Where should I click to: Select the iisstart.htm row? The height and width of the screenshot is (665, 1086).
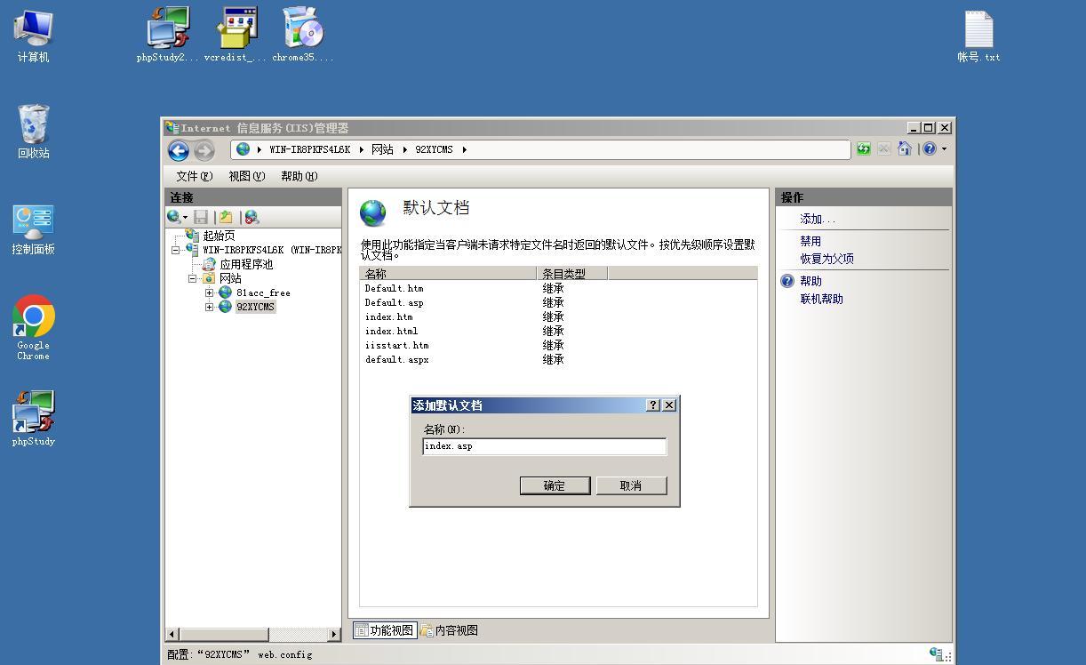pos(558,345)
